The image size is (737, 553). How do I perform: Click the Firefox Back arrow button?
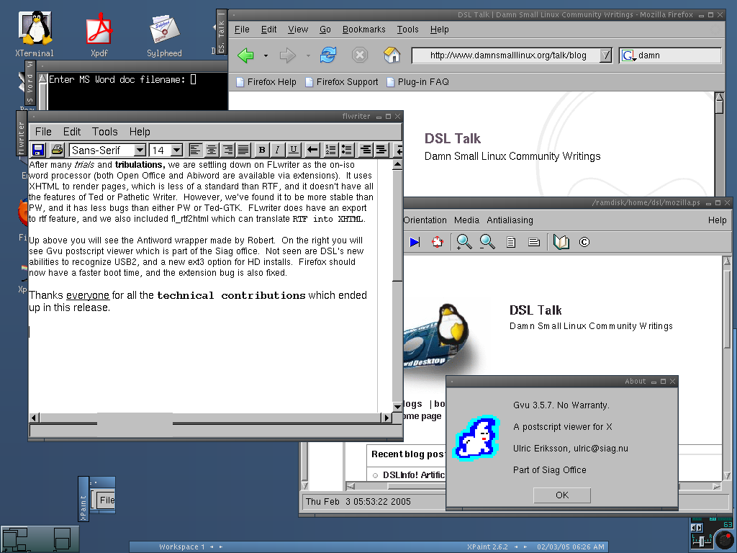pyautogui.click(x=246, y=55)
